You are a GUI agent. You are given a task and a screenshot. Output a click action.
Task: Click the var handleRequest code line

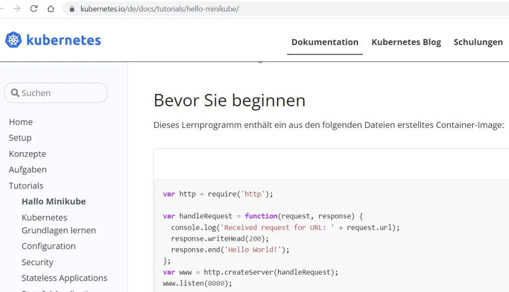(x=263, y=216)
